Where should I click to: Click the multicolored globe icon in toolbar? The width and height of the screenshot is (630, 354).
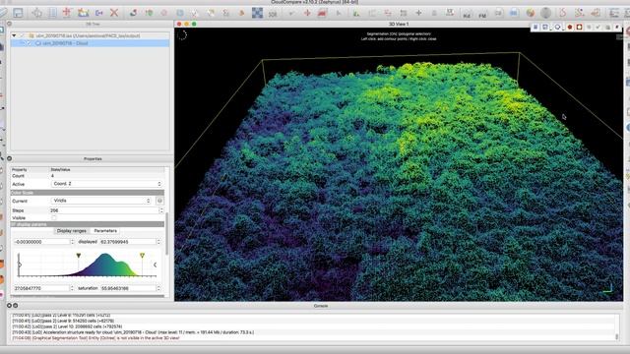point(531,13)
